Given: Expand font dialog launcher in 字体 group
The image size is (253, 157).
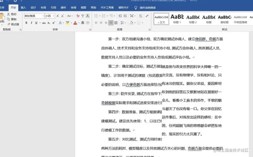Looking at the screenshot, I should 90,29.
